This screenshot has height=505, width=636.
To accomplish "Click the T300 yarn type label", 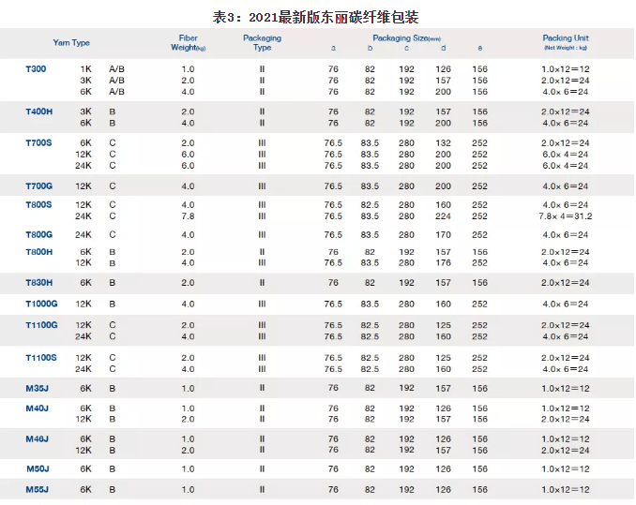I will [x=36, y=68].
